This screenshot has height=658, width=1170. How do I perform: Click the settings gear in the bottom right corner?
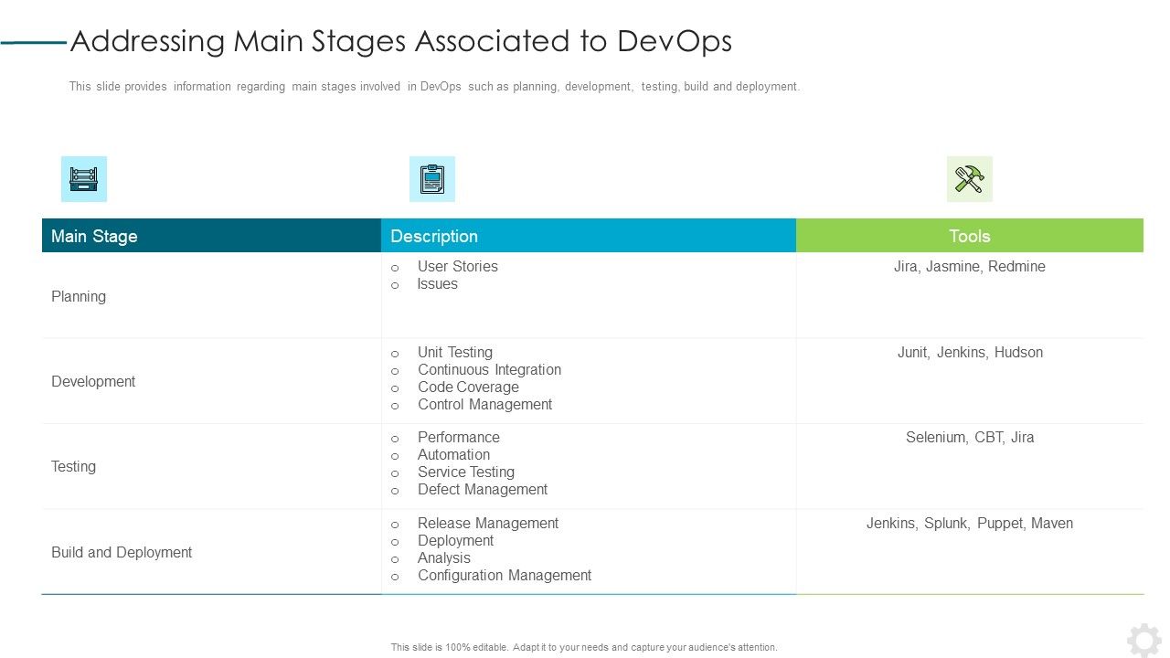(x=1144, y=640)
